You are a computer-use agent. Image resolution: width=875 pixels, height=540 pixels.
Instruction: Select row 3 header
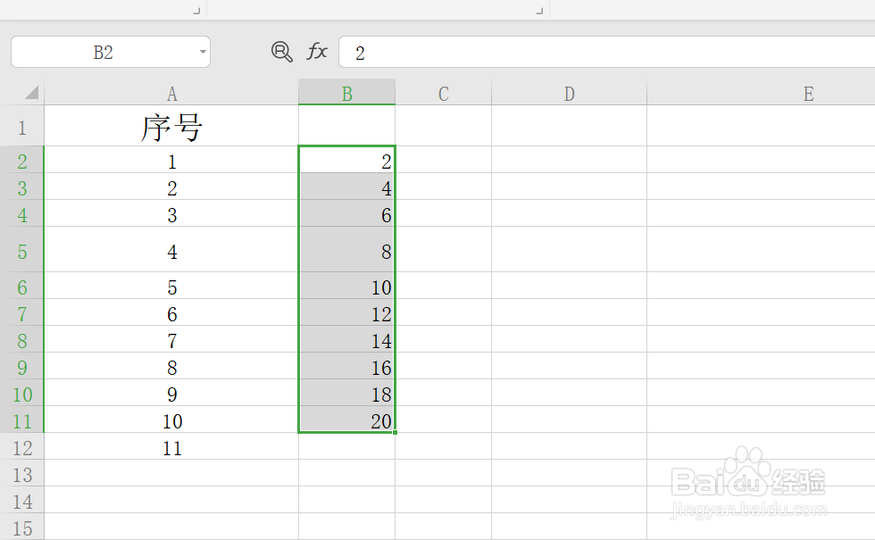pyautogui.click(x=21, y=187)
